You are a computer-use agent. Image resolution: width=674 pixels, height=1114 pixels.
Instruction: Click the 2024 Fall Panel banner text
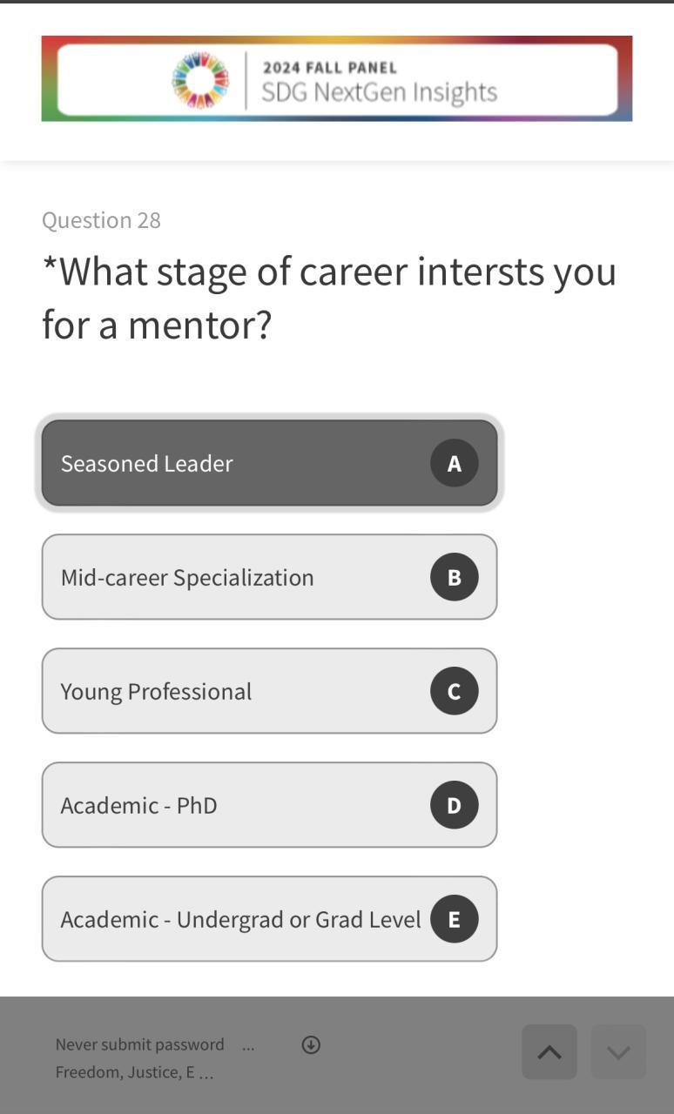(329, 68)
